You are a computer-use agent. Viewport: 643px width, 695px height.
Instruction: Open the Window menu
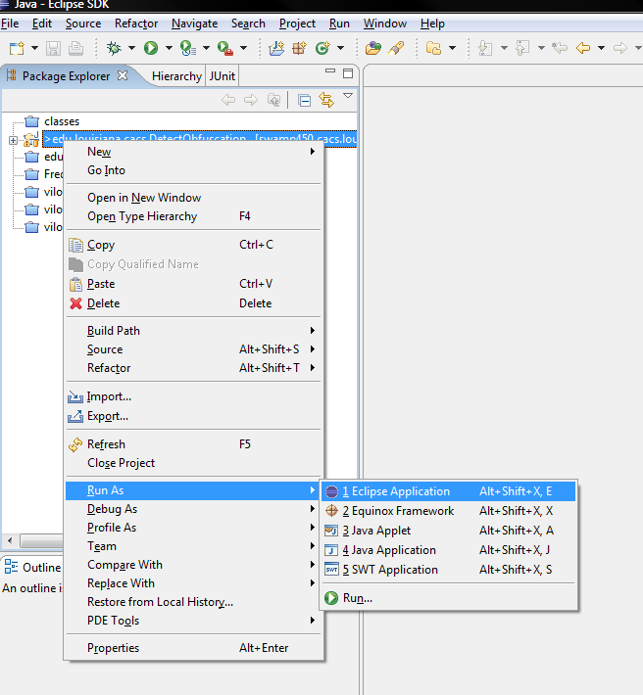[385, 23]
